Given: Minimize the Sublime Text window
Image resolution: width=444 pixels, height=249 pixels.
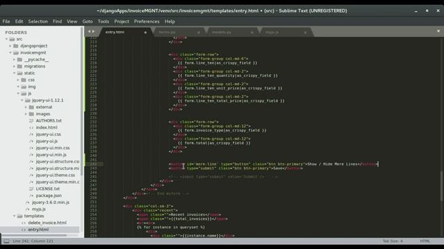Looking at the screenshot, I should tap(416, 11).
